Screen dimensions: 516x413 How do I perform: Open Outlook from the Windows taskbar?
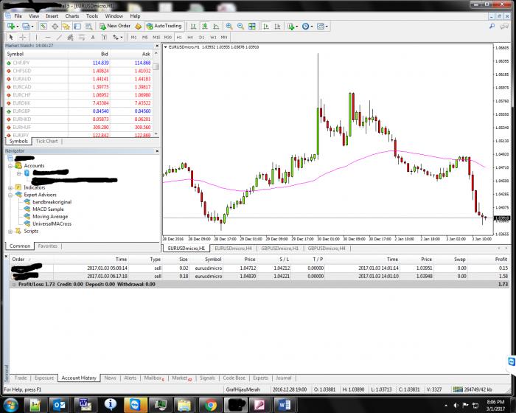pyautogui.click(x=59, y=405)
